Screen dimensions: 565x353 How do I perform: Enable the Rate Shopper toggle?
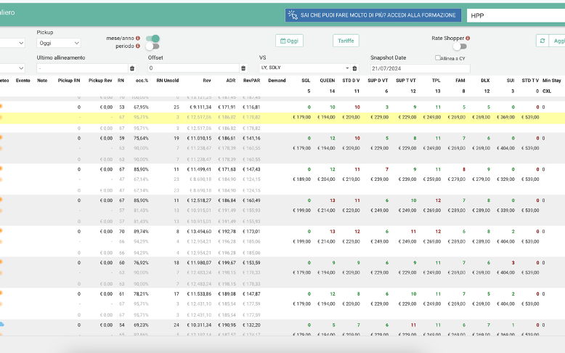pyautogui.click(x=459, y=46)
